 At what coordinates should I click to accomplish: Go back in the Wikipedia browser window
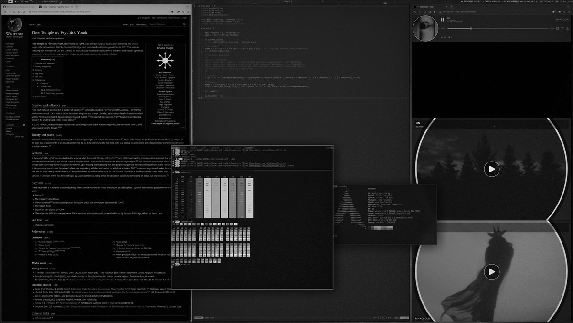click(5, 11)
